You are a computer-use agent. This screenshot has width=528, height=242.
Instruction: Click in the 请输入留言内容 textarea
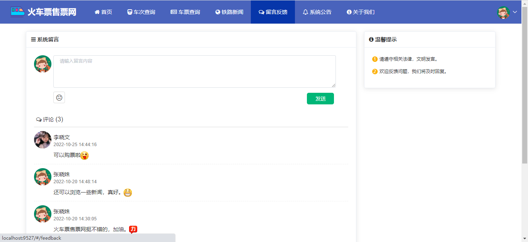(x=194, y=72)
